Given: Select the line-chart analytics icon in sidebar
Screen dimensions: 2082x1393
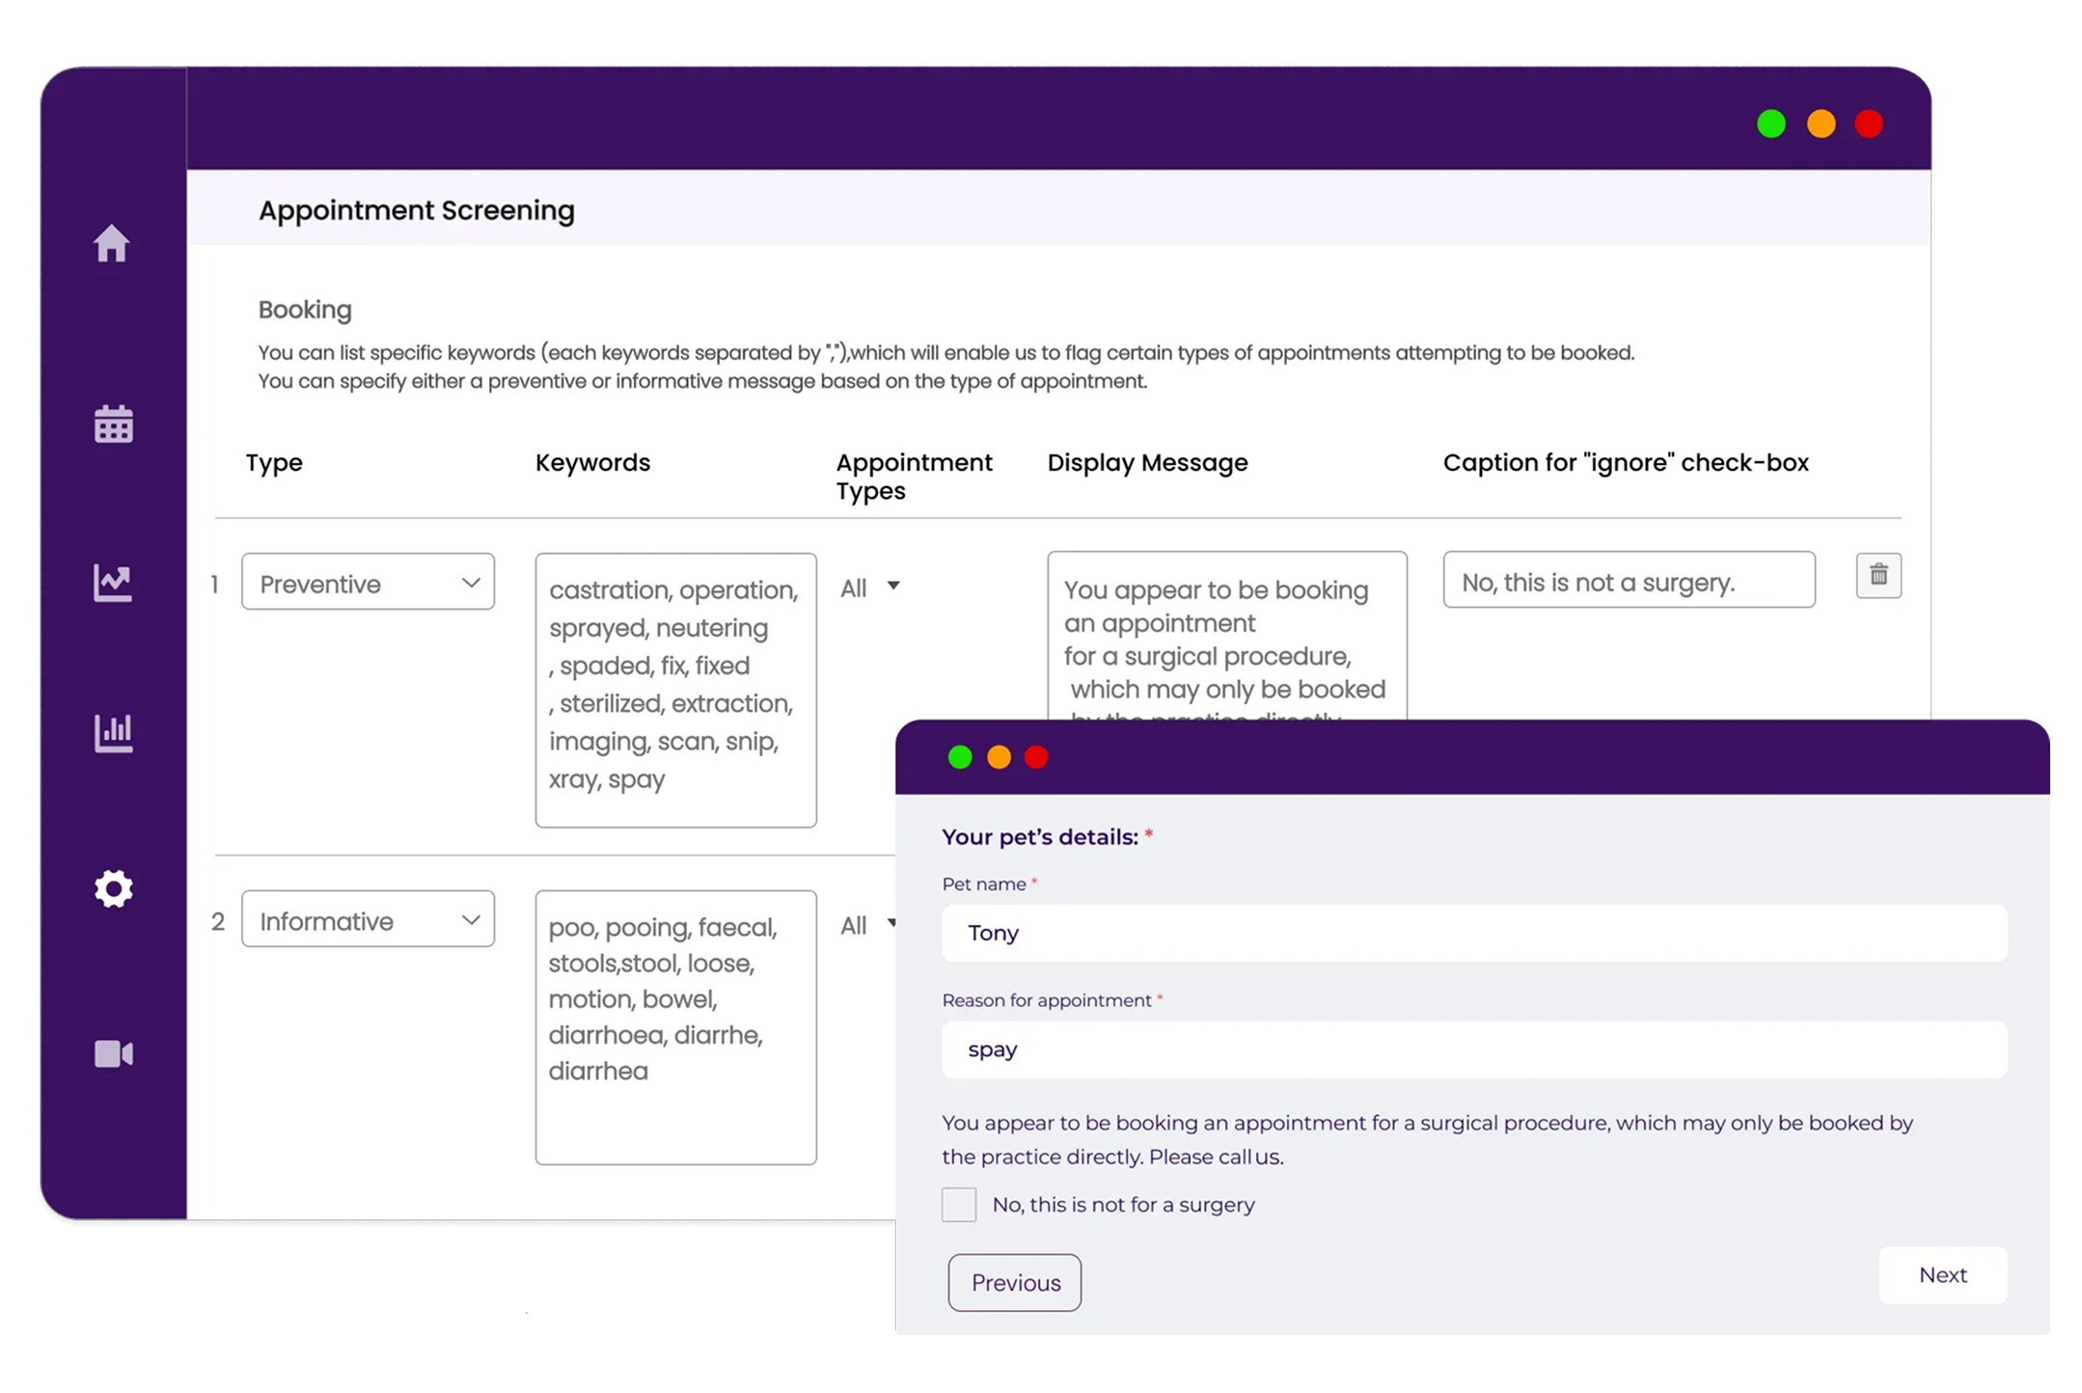Looking at the screenshot, I should click(x=113, y=582).
